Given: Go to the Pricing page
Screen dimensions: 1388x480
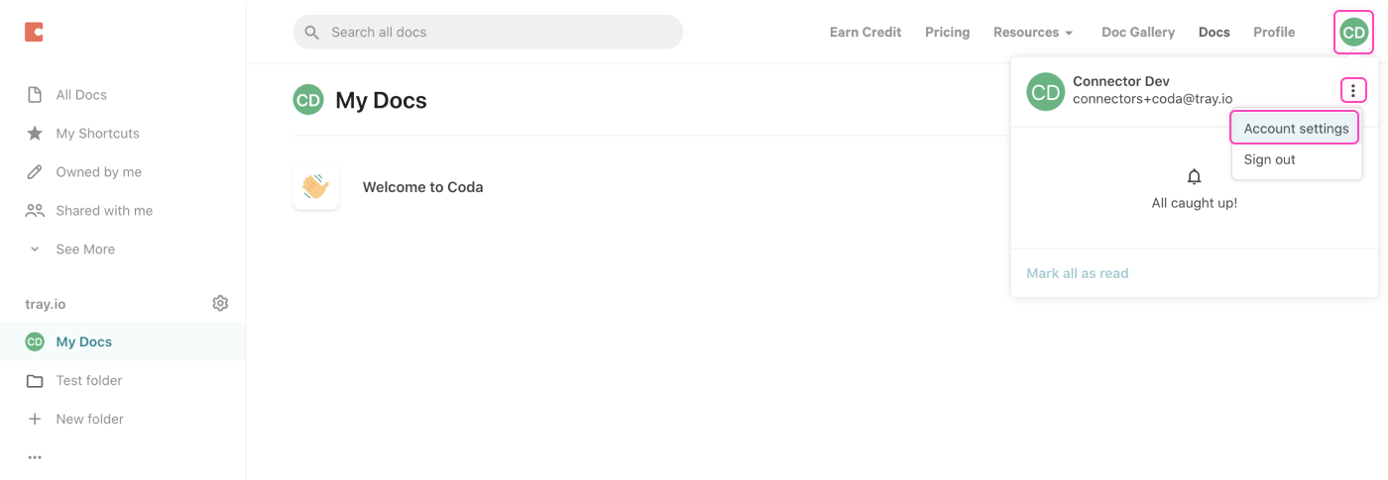Looking at the screenshot, I should tap(947, 33).
